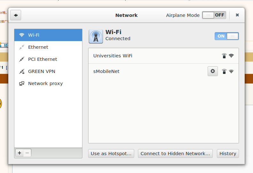
Task: Select GREEN VPN entry
Action: click(x=48, y=71)
